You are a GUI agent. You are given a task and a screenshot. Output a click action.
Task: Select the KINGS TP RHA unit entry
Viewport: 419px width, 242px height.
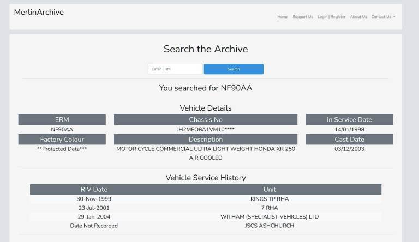[x=270, y=199]
